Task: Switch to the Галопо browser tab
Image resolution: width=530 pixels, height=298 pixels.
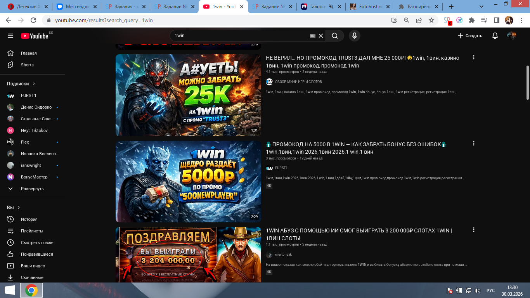Action: click(320, 7)
